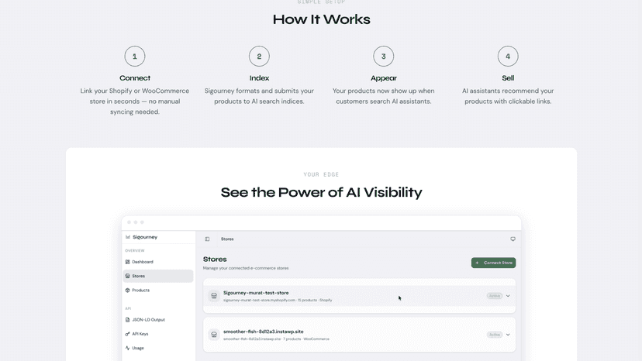
Task: Click the OVERVIEW section label in sidebar
Action: click(x=135, y=250)
